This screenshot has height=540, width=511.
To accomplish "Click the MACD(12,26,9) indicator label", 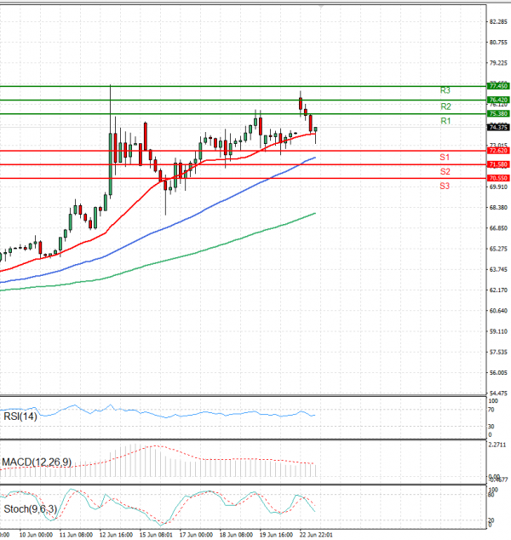I will click(37, 462).
